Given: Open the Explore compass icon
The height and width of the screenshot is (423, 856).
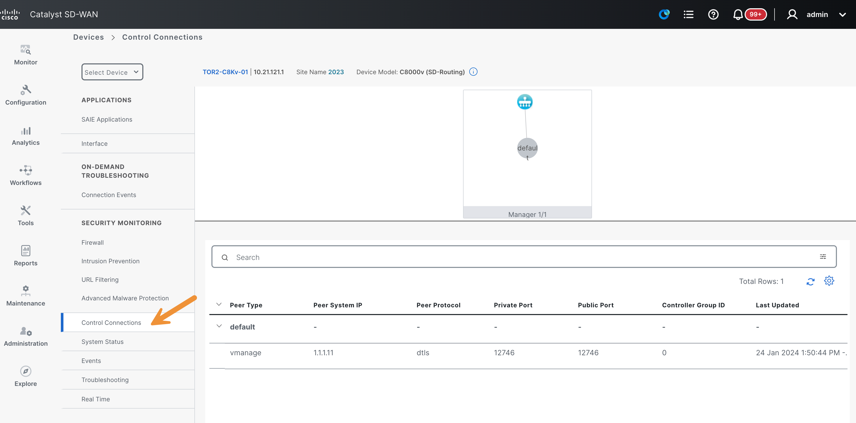Looking at the screenshot, I should click(x=26, y=371).
